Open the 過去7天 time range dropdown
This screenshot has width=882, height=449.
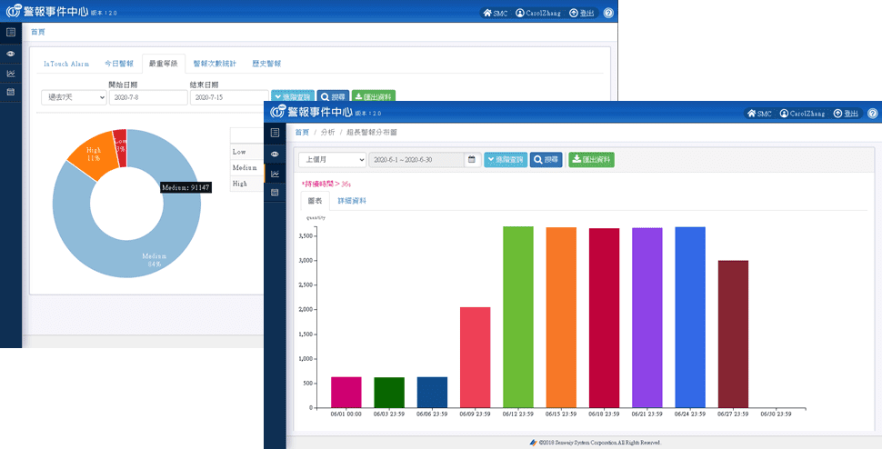pos(74,97)
